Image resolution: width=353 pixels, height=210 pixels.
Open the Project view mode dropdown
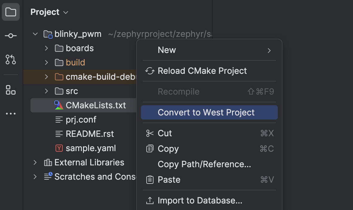click(65, 12)
